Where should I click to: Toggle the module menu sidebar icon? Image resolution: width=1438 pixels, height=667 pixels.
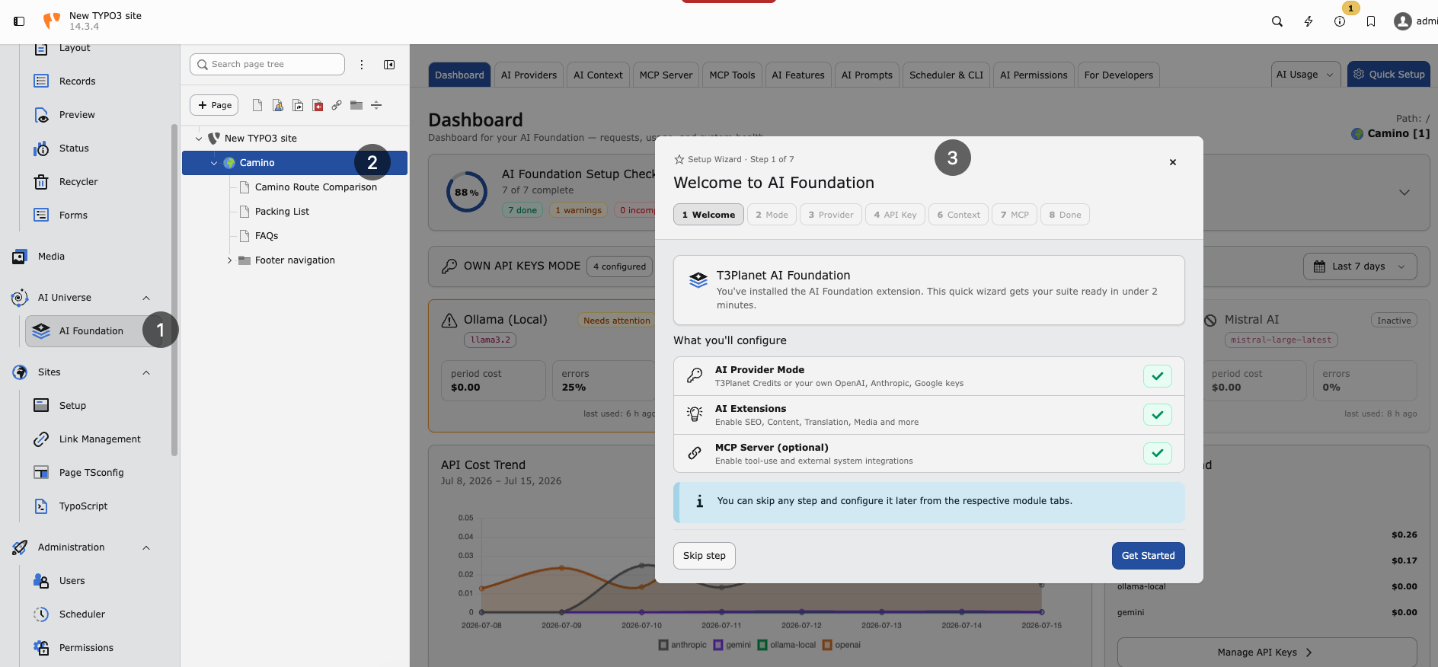click(19, 21)
